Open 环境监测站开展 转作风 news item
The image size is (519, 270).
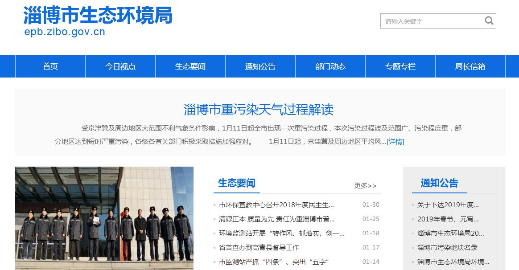[x=281, y=233]
